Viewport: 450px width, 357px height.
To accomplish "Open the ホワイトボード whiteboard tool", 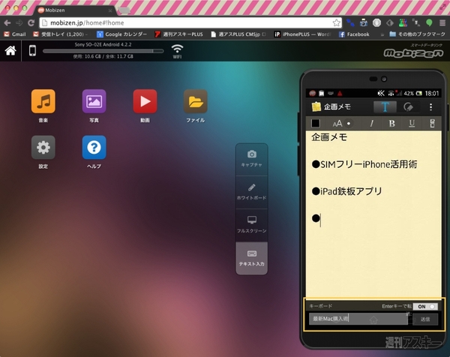I will (x=252, y=192).
